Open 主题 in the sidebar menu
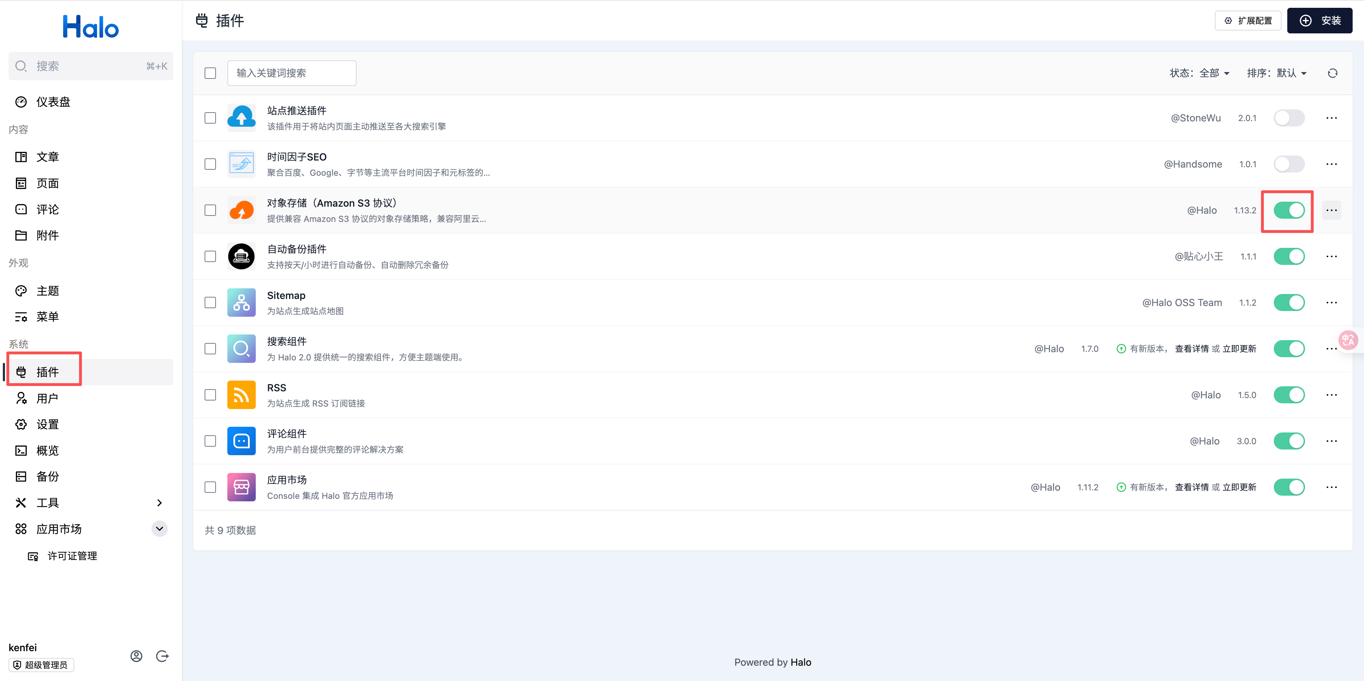Image resolution: width=1364 pixels, height=681 pixels. coord(47,291)
